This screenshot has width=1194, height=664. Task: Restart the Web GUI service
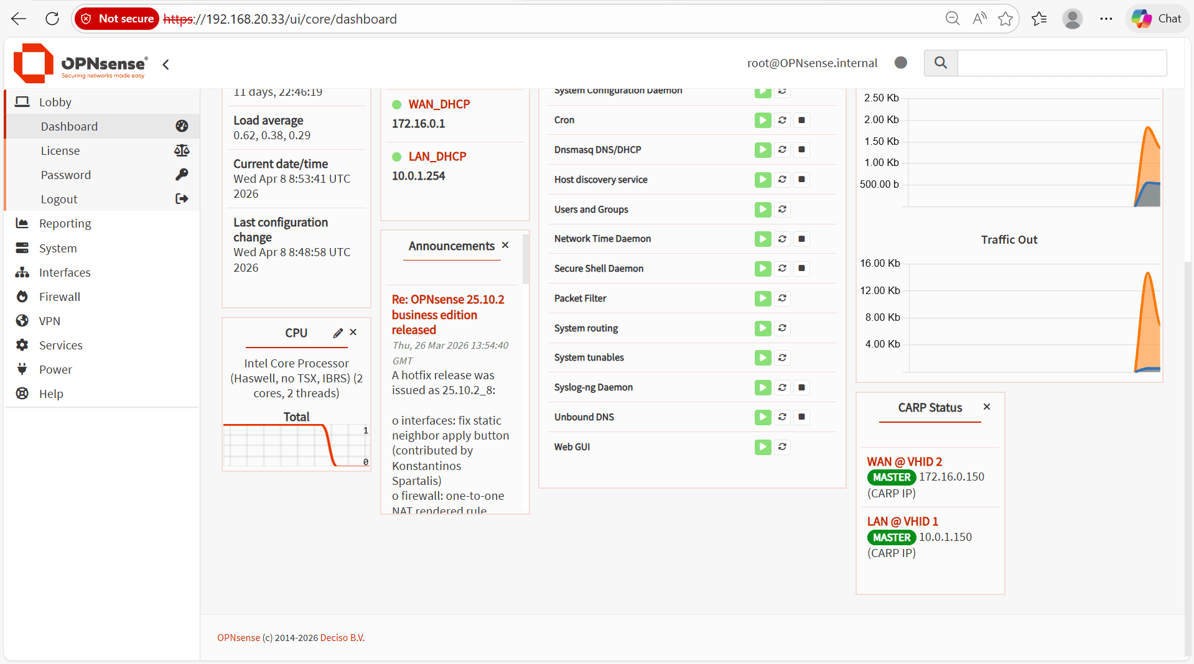(x=782, y=447)
